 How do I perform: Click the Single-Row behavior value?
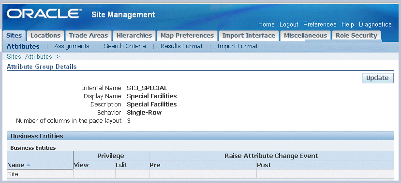point(144,113)
